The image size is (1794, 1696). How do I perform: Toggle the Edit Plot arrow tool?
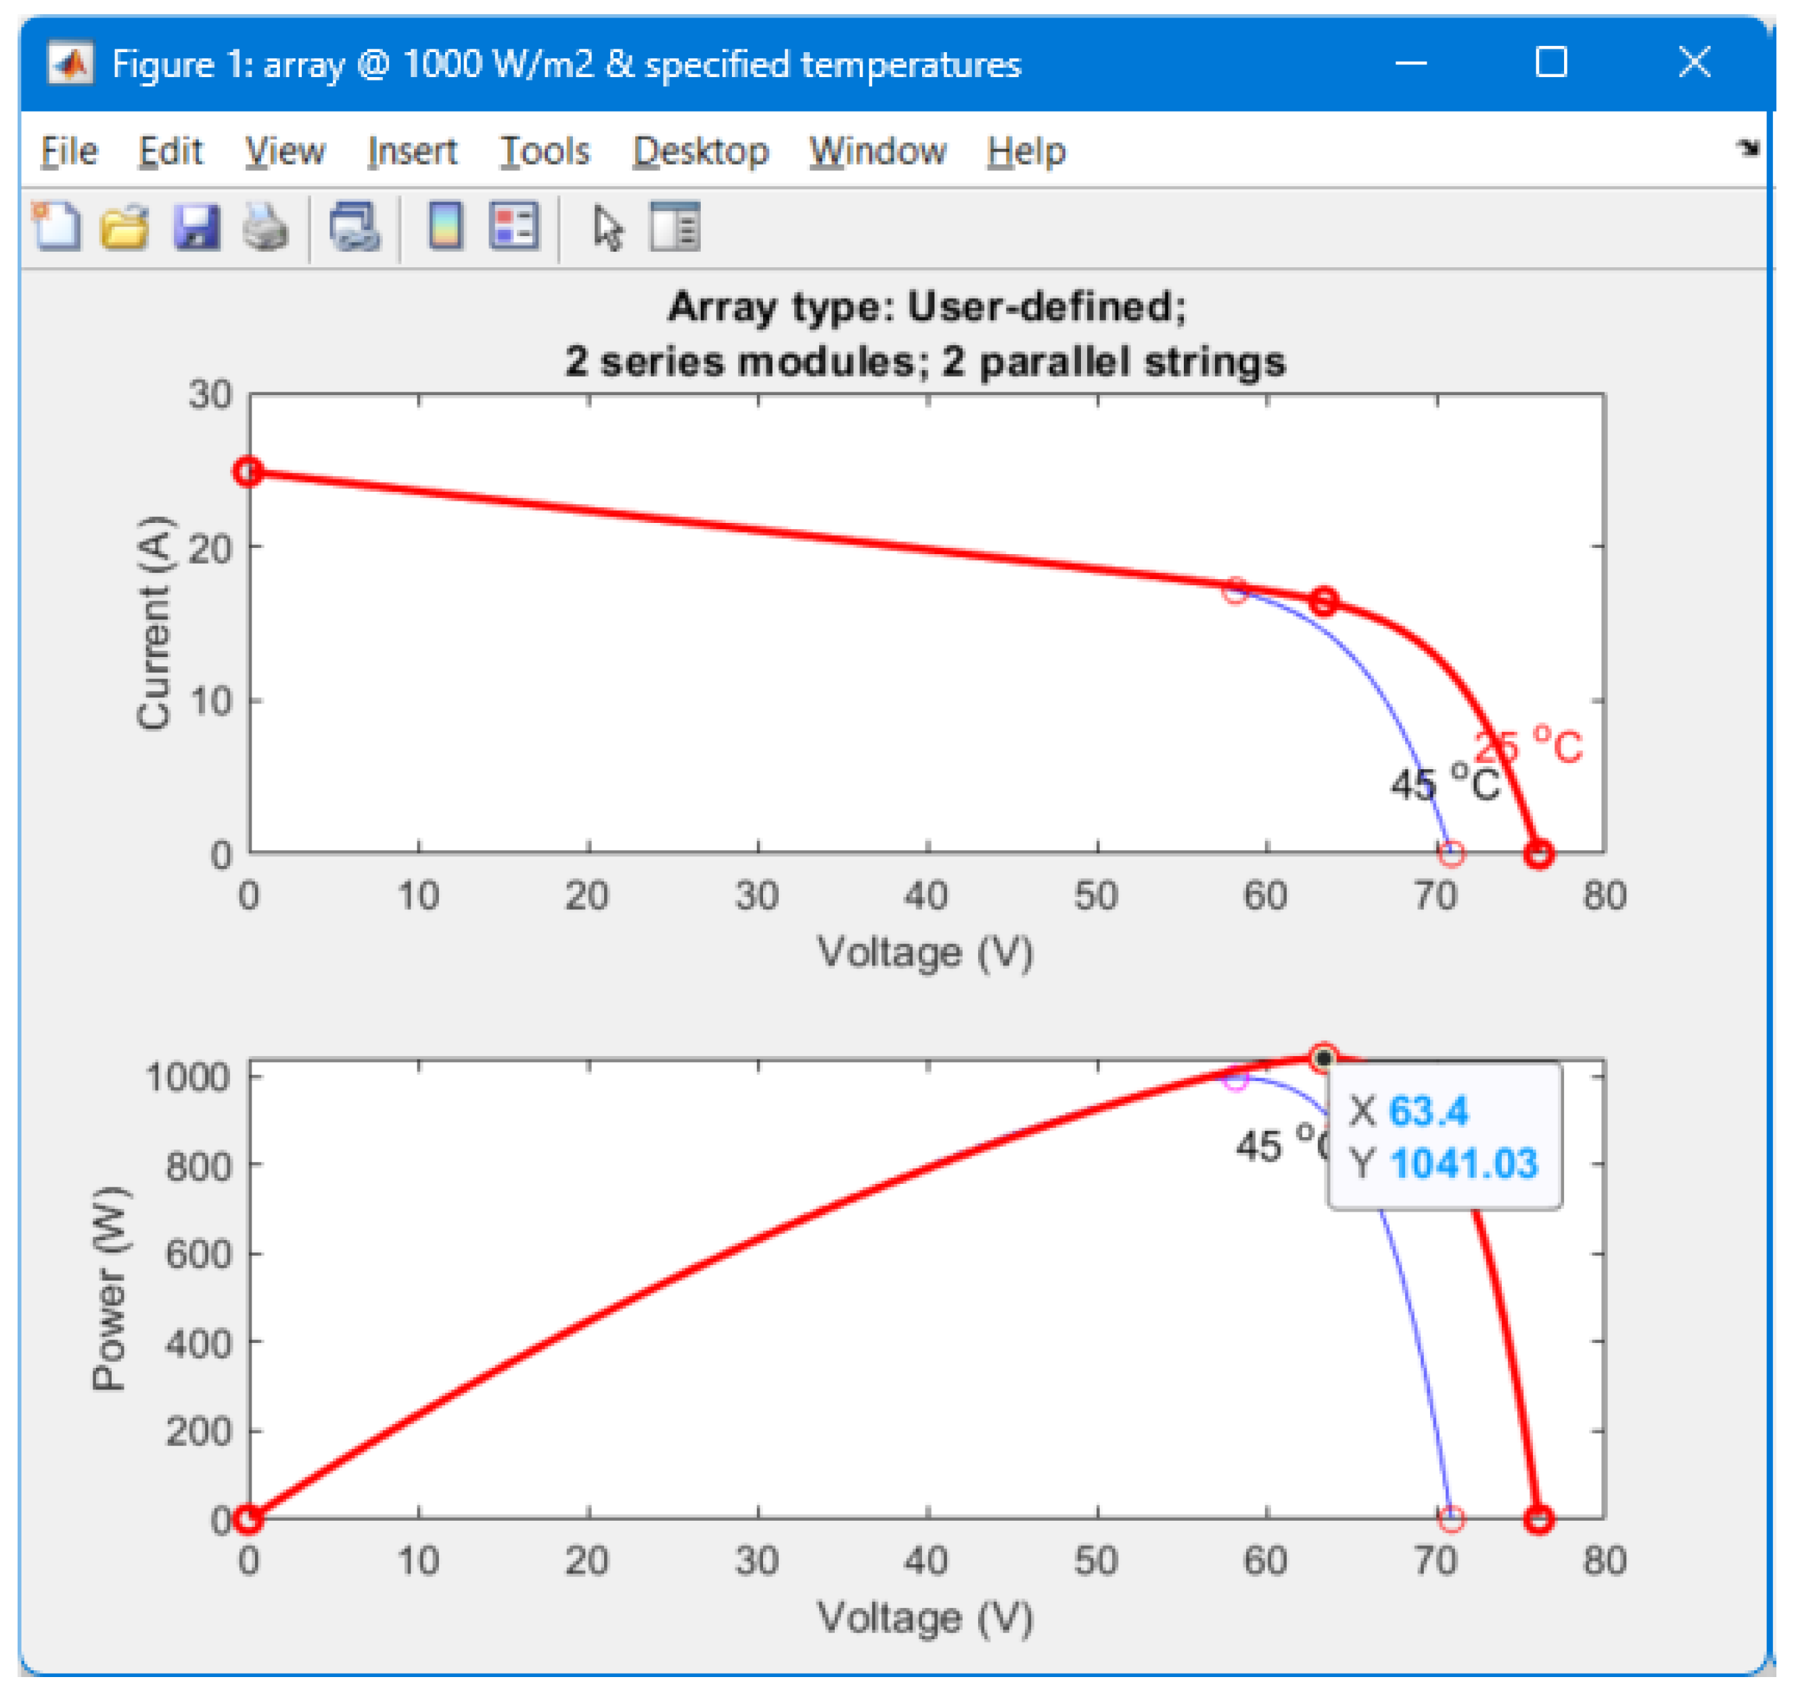point(607,226)
